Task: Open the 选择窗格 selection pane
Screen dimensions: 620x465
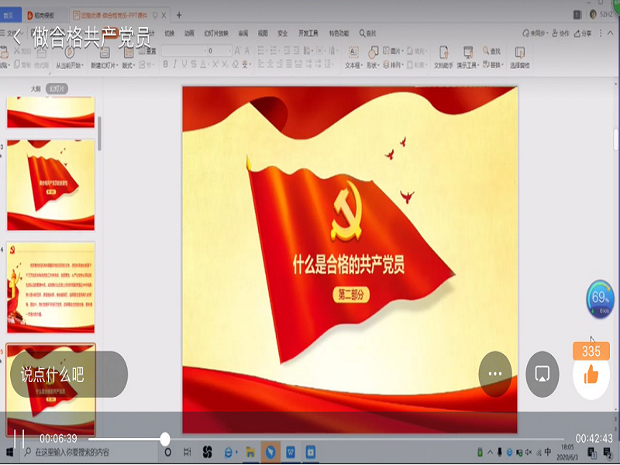Action: tap(519, 57)
